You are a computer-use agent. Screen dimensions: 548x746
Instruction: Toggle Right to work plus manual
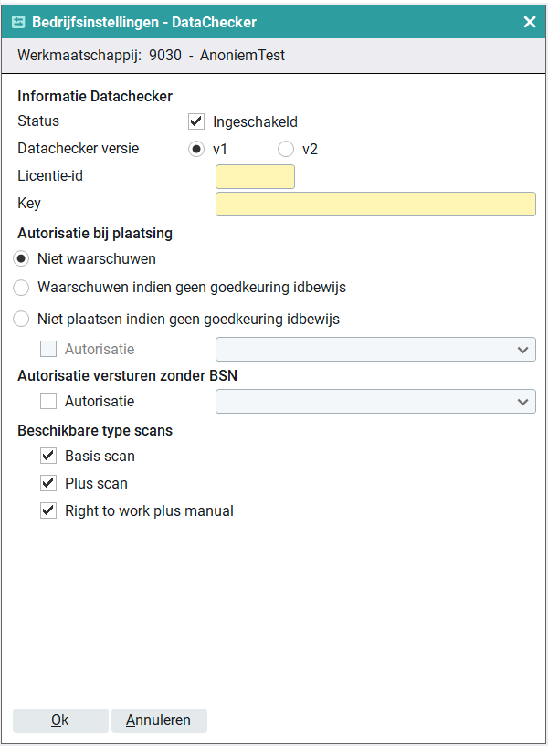point(48,511)
